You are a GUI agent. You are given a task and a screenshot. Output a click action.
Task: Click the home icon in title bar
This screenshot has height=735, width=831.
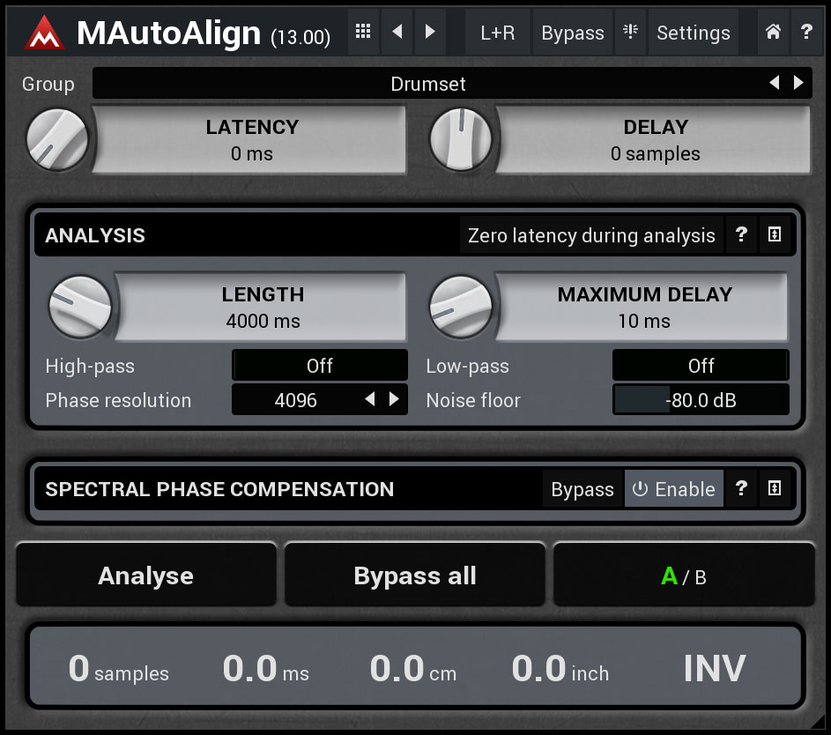coord(773,33)
